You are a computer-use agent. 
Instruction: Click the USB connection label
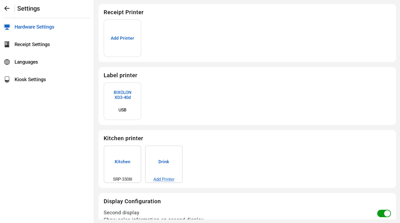[x=122, y=110]
